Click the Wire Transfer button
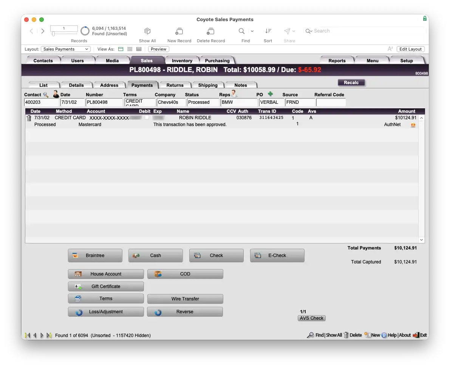 pyautogui.click(x=185, y=299)
